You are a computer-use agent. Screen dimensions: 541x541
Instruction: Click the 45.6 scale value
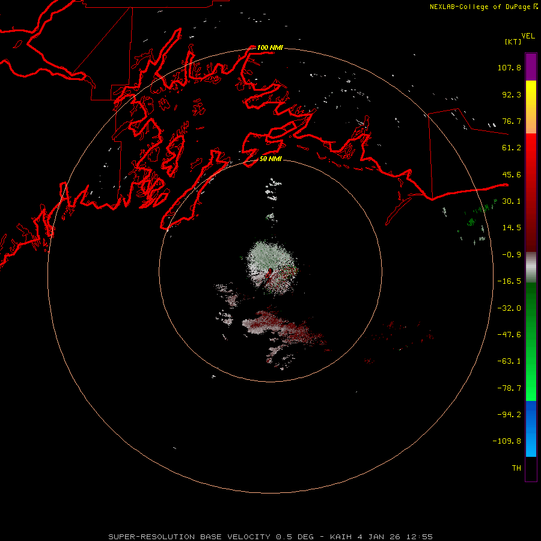click(x=512, y=174)
